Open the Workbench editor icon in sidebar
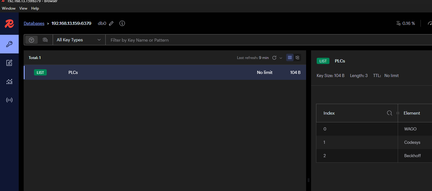 pos(9,63)
